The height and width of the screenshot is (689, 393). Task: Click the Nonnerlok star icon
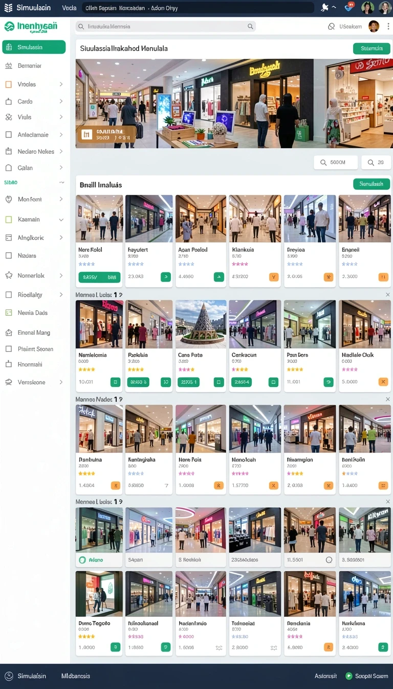8,275
